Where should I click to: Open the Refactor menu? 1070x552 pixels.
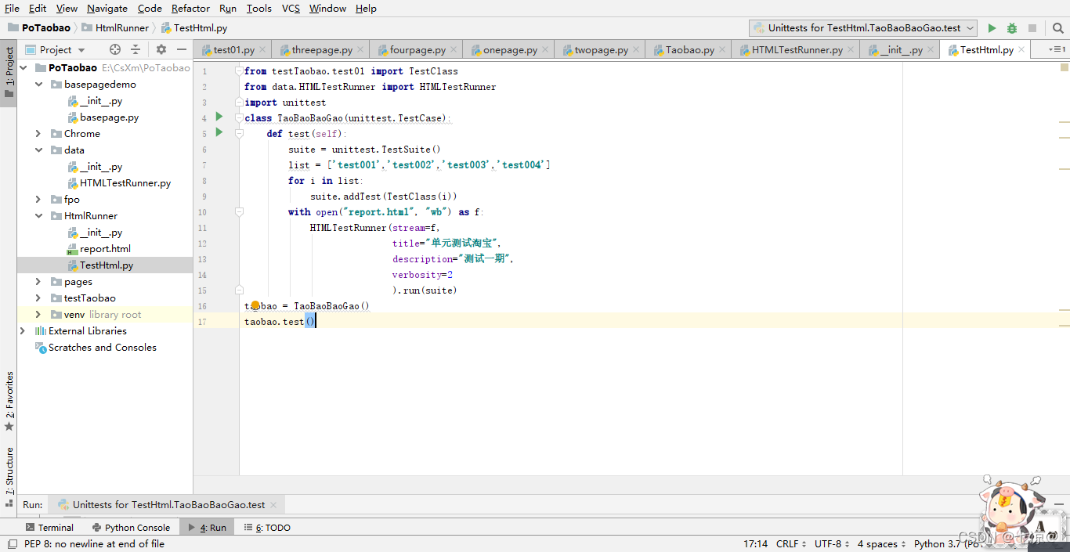pos(190,9)
